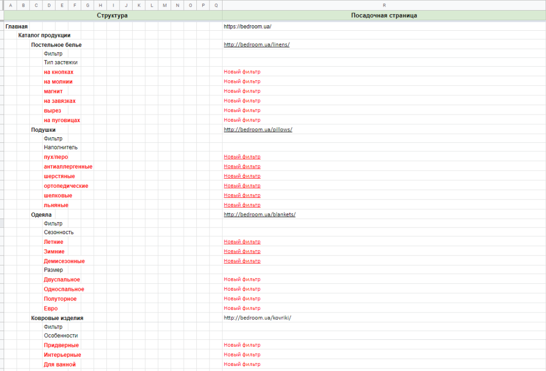Image resolution: width=546 pixels, height=371 pixels.
Task: Select the Подушки cell
Action: (43, 130)
